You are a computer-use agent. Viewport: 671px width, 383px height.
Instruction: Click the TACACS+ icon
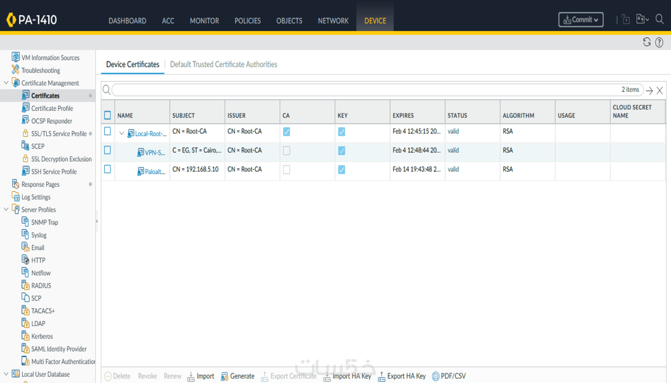[x=26, y=310]
